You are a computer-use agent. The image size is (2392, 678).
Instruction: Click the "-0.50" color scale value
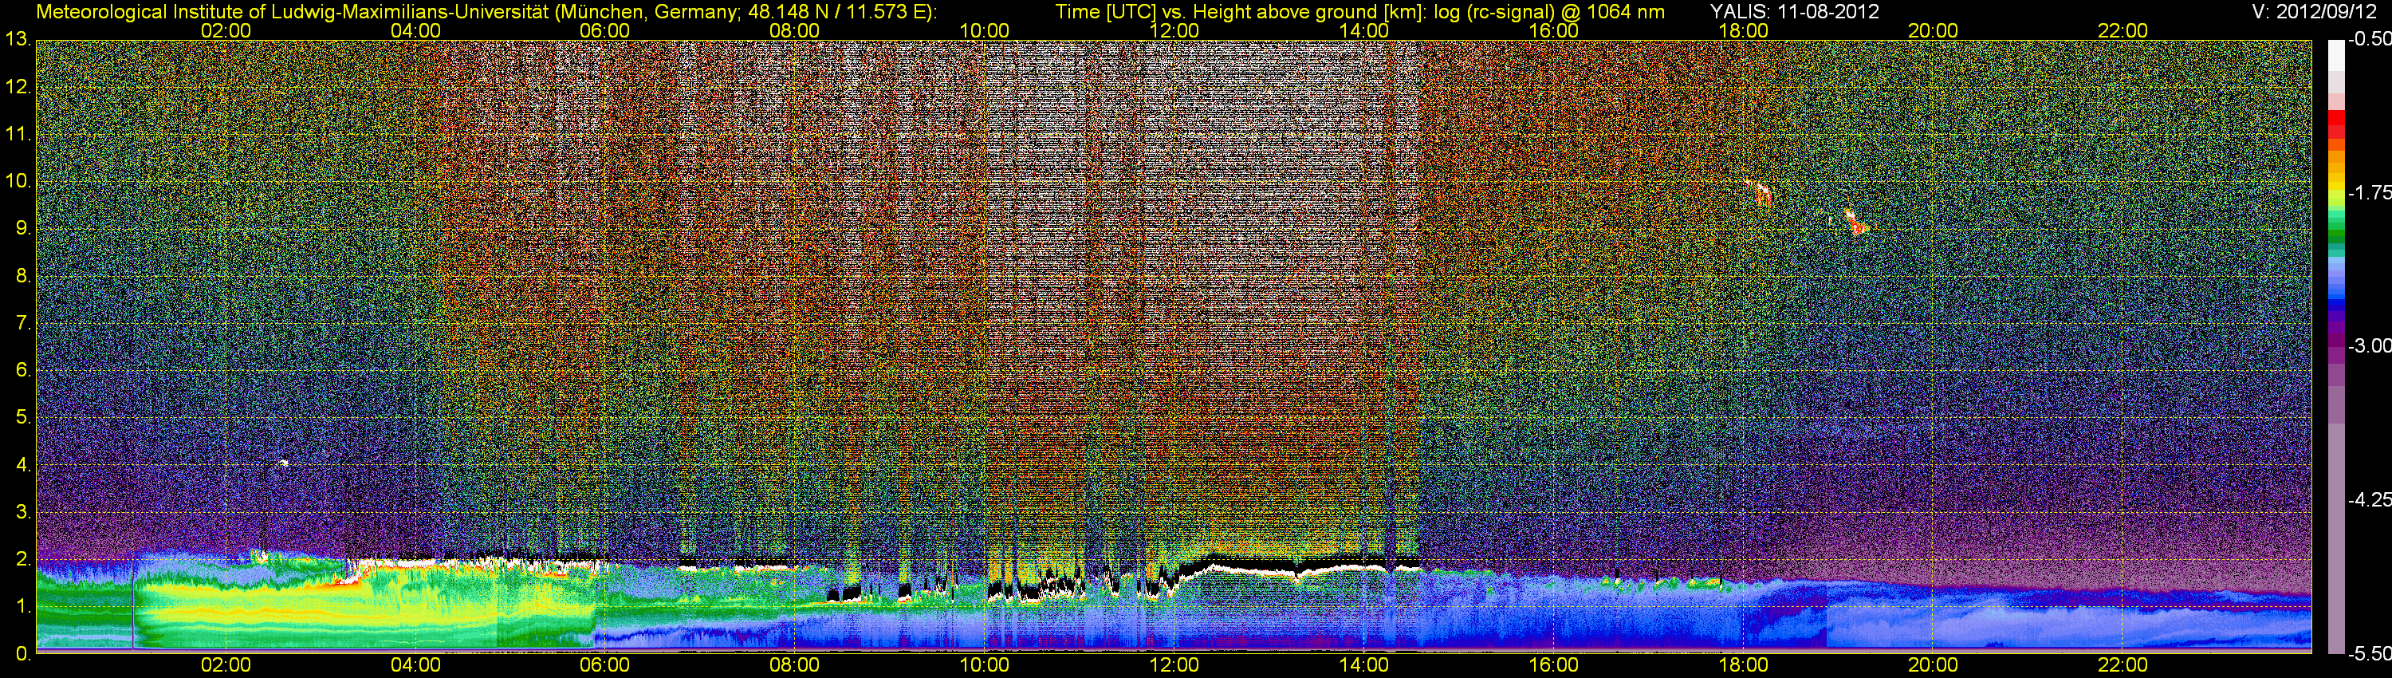point(2369,40)
